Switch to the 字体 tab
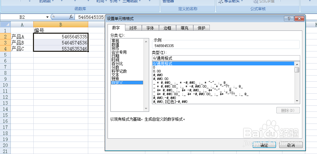This screenshot has width=317, height=154. 150,28
